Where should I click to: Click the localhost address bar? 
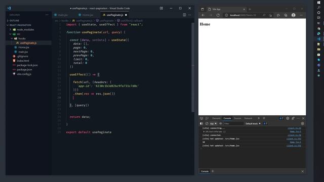point(243,15)
